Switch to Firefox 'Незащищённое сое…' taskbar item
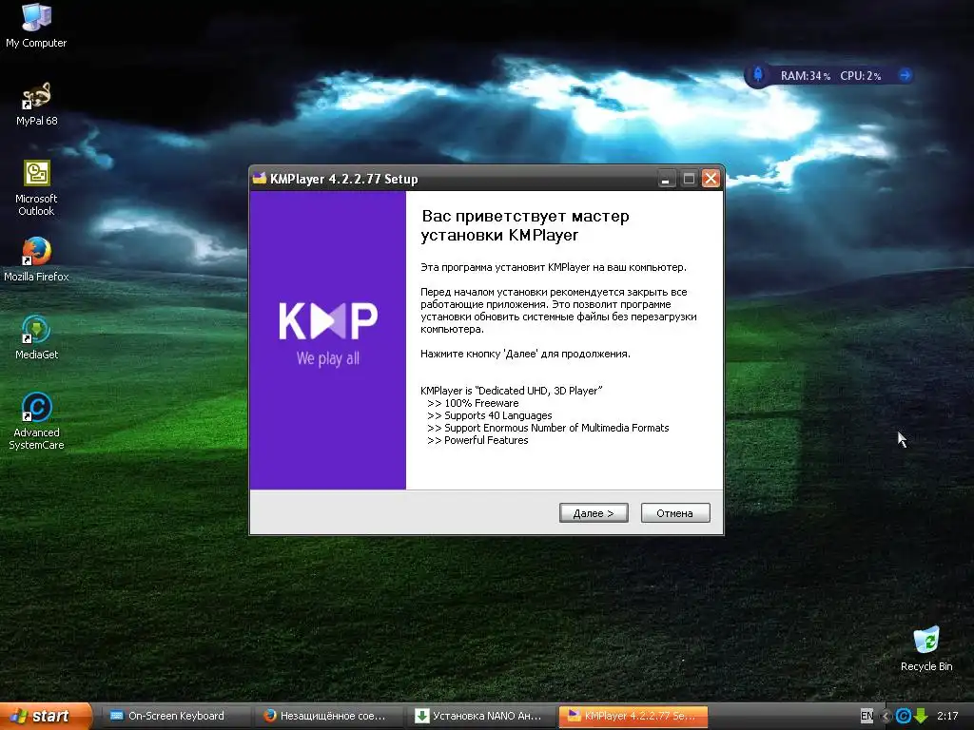Viewport: 974px width, 730px height. coord(329,716)
